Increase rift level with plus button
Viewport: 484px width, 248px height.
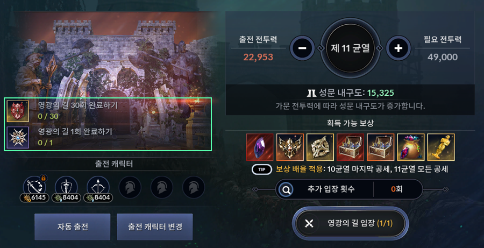pos(398,48)
